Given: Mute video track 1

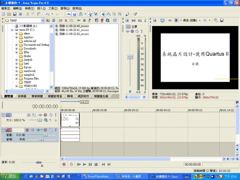Looking at the screenshot, I should (x=51, y=115).
